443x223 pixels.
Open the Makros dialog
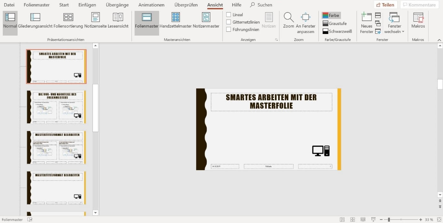click(418, 21)
